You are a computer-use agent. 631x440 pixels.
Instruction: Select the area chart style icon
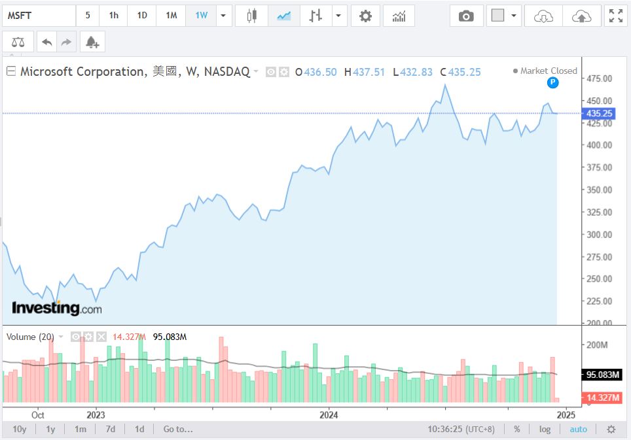[x=283, y=16]
